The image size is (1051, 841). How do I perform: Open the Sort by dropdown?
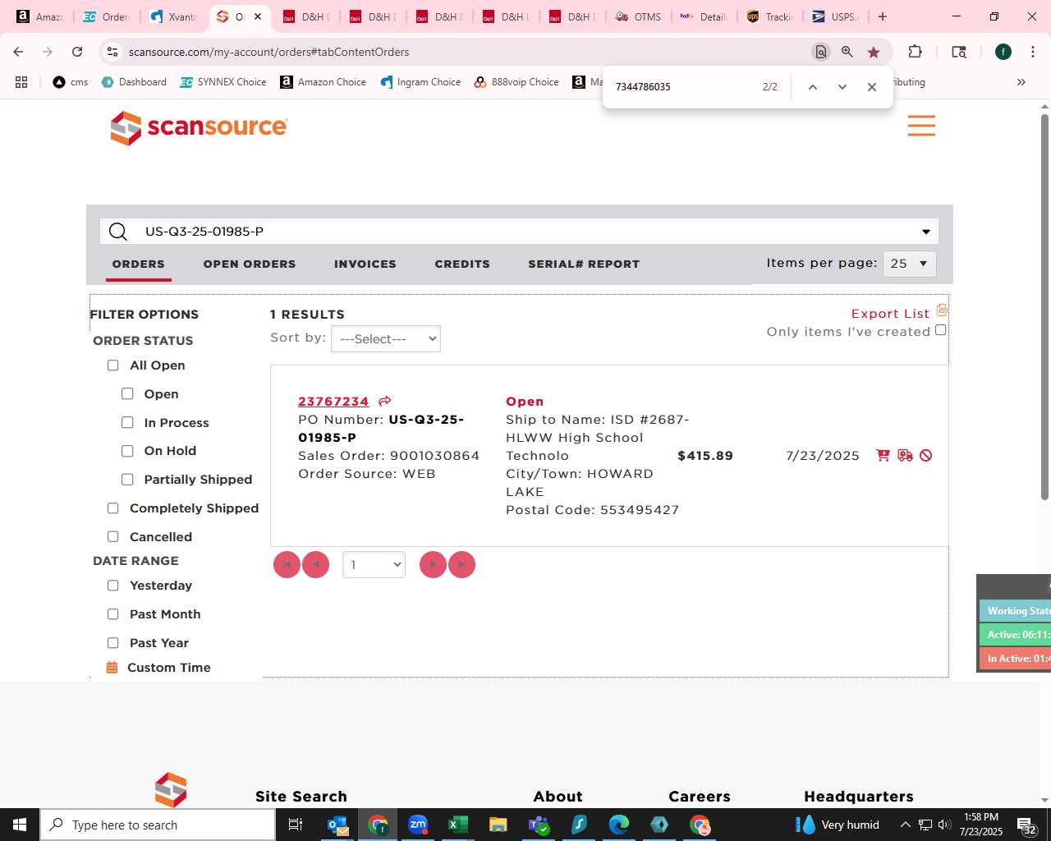tap(386, 339)
